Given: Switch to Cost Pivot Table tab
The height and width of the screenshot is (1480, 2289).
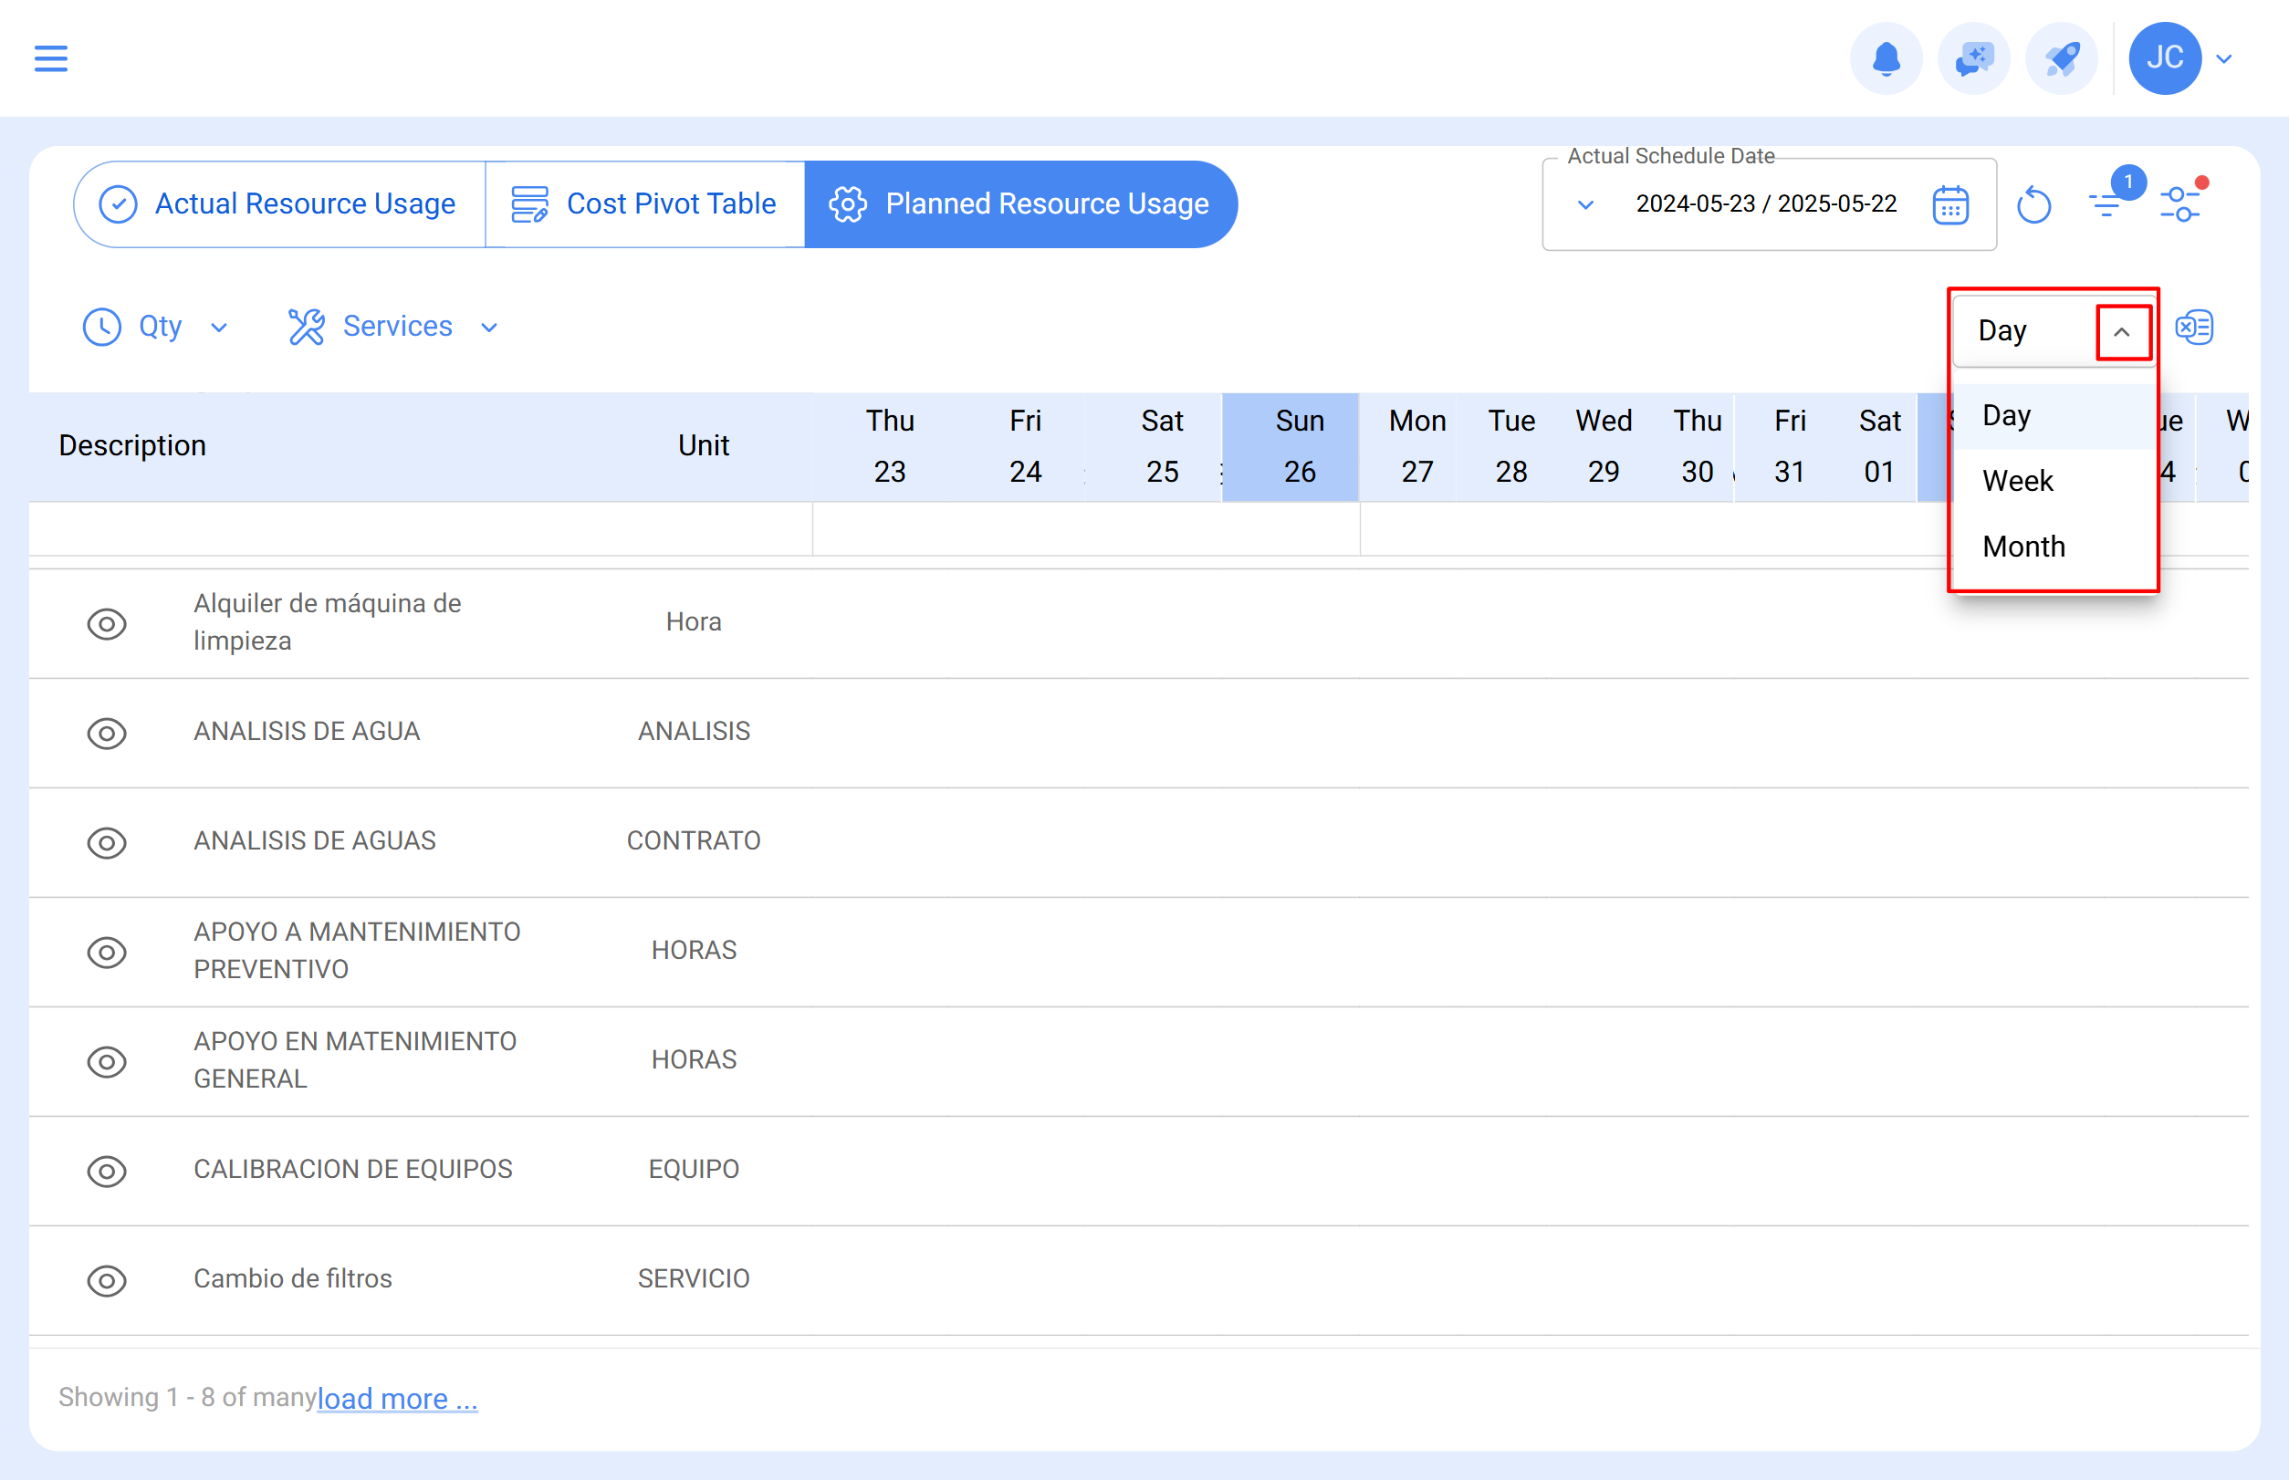Looking at the screenshot, I should click(645, 203).
